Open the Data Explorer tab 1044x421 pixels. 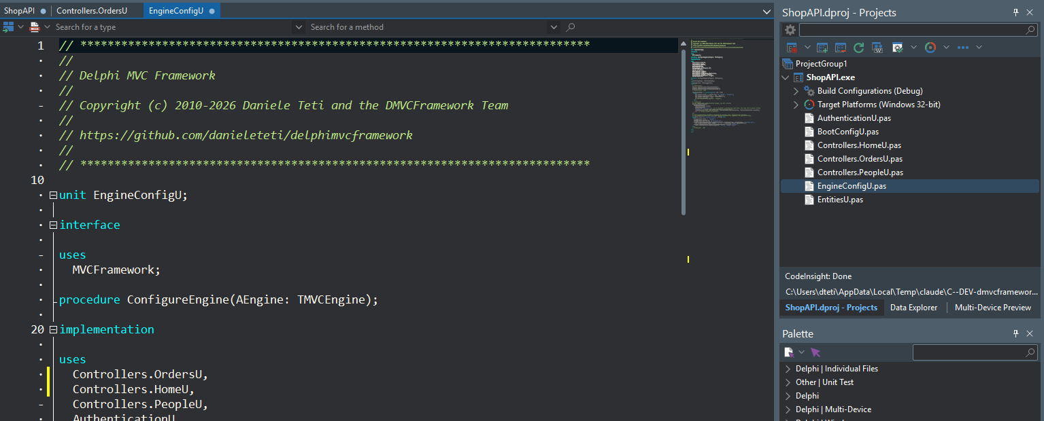[x=913, y=308]
